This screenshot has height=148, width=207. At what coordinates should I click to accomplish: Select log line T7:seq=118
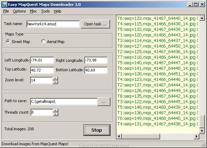[158, 57]
